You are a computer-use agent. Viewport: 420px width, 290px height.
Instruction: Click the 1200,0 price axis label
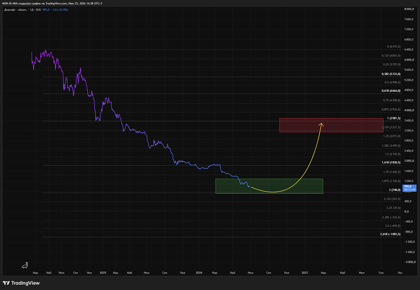[409, 181]
